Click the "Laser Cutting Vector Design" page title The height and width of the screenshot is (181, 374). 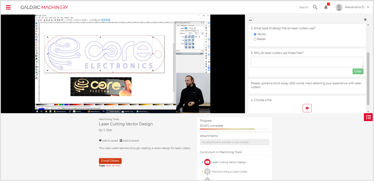click(x=126, y=124)
